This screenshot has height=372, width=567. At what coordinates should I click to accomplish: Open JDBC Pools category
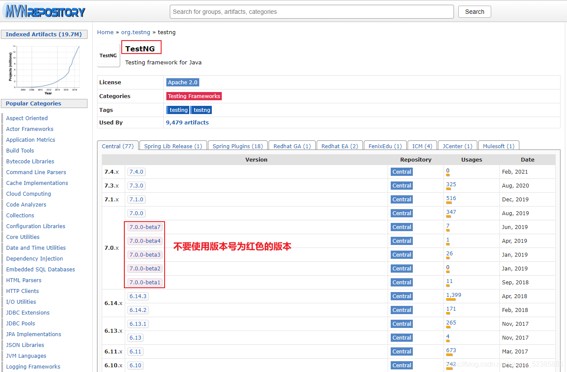[20, 323]
